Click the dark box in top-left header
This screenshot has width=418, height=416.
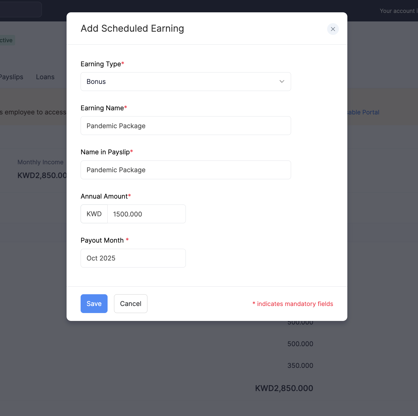click(x=21, y=9)
